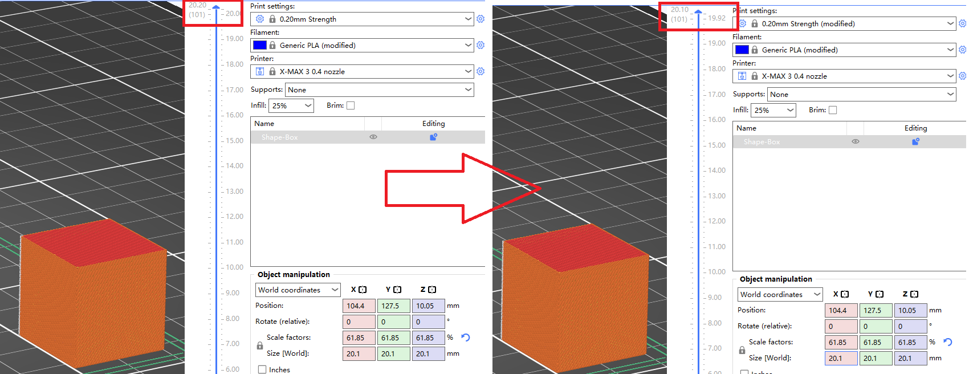The image size is (969, 374).
Task: Click reset scale arrow in left panel
Action: [466, 338]
